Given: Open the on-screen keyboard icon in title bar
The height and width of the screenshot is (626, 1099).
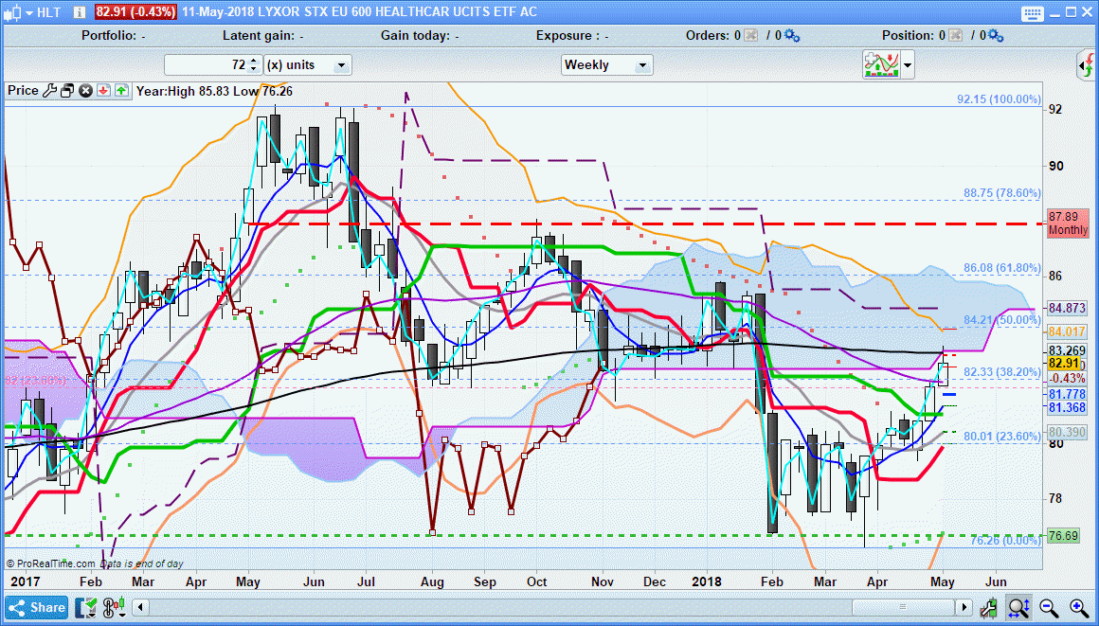Looking at the screenshot, I should tap(1033, 12).
